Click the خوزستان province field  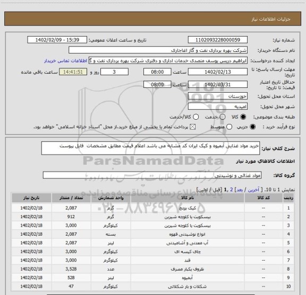[x=218, y=96]
